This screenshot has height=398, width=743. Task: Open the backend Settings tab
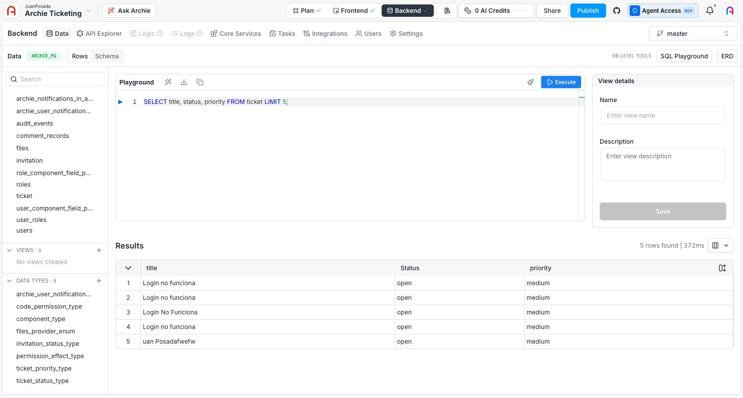(406, 34)
